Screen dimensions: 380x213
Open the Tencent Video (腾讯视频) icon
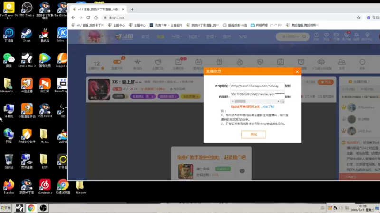pyautogui.click(x=45, y=61)
